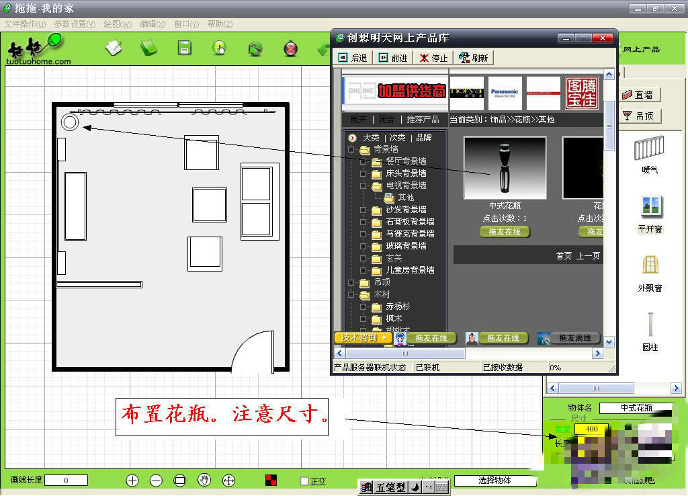Click the 画线长度 input field

(x=67, y=480)
